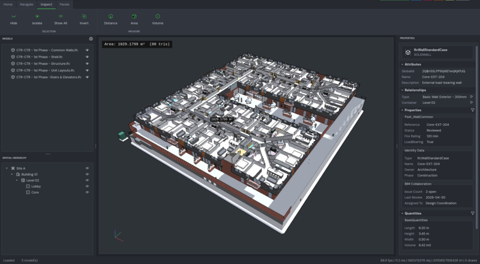
Task: Collapse the Properties section
Action: coord(402,110)
